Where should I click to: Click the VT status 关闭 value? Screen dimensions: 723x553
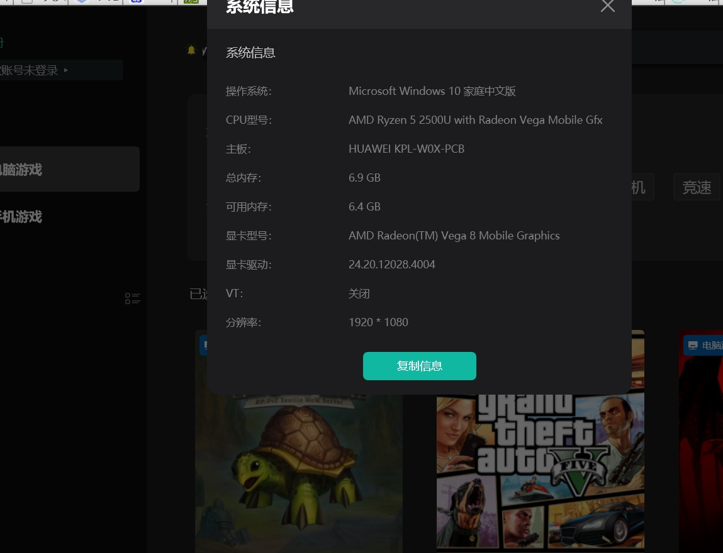(359, 293)
